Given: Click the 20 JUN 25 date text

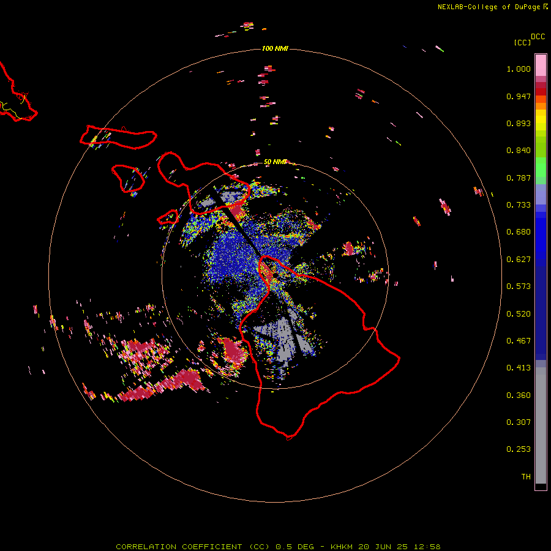Looking at the screenshot, I should 382,547.
